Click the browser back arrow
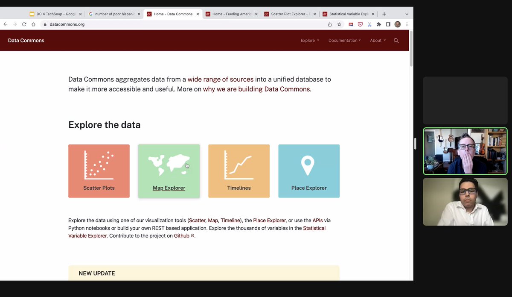This screenshot has height=297, width=512. pos(6,24)
